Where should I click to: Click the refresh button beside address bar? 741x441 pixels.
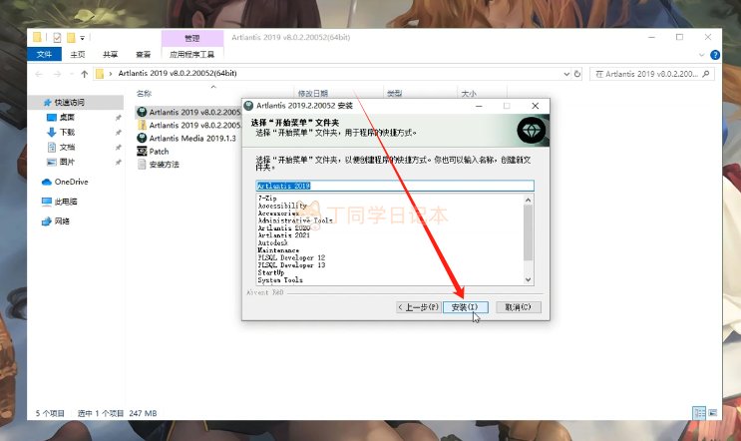(577, 74)
